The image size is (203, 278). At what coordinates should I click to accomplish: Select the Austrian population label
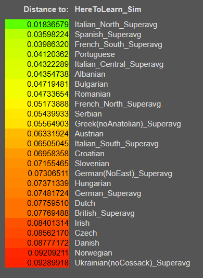coord(89,134)
